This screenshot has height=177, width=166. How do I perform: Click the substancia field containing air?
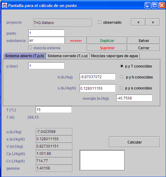tap(47, 40)
